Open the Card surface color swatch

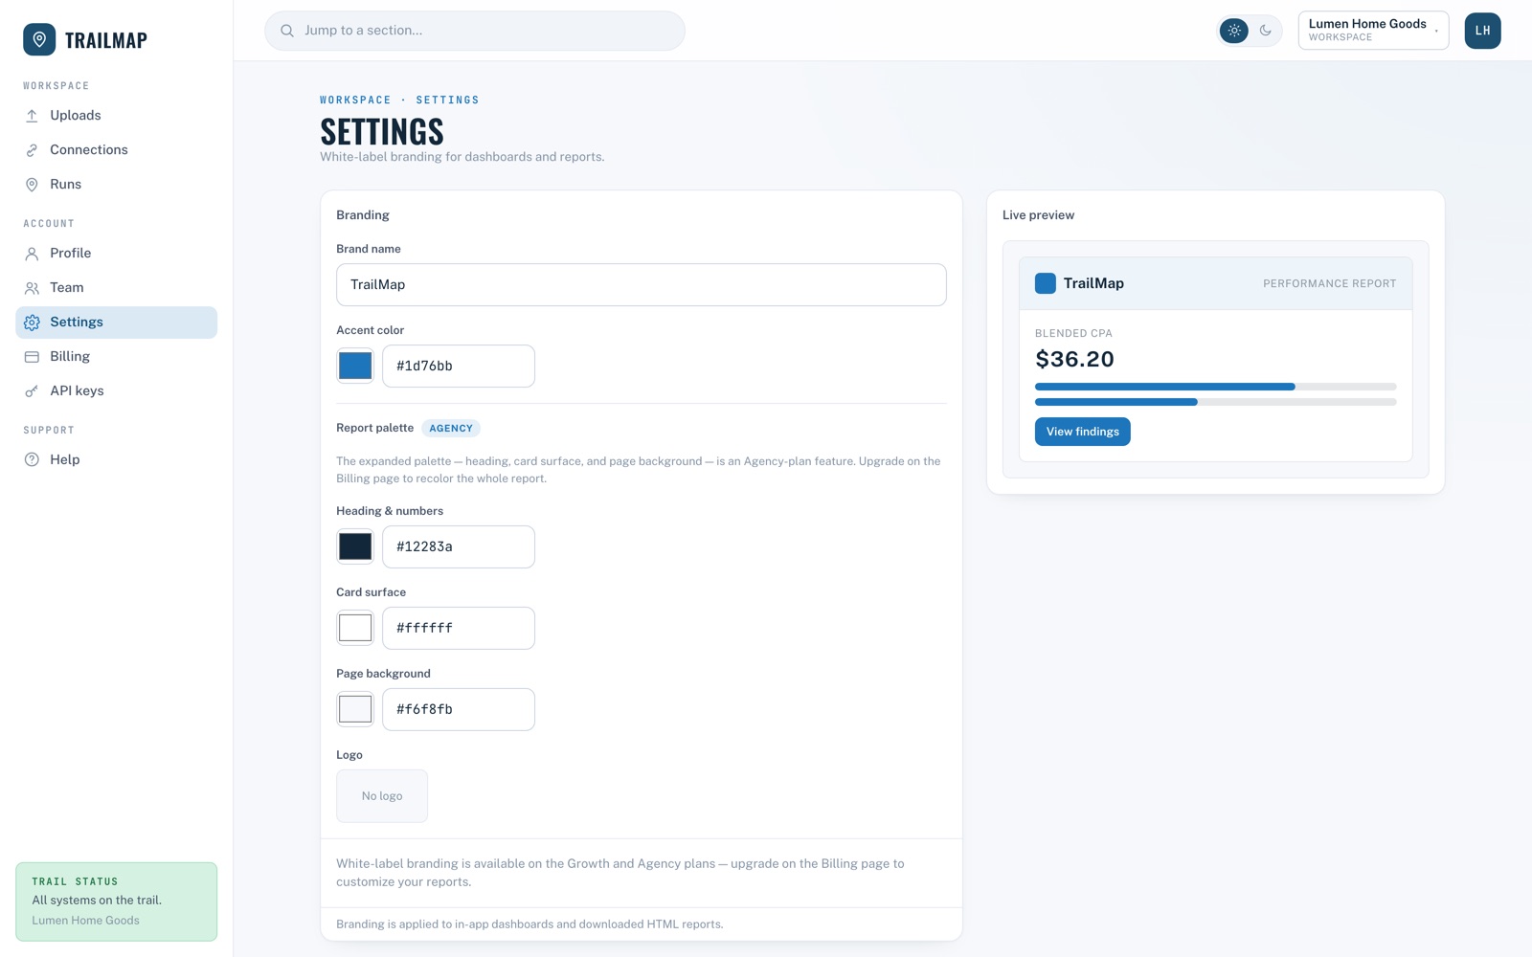pyautogui.click(x=355, y=628)
